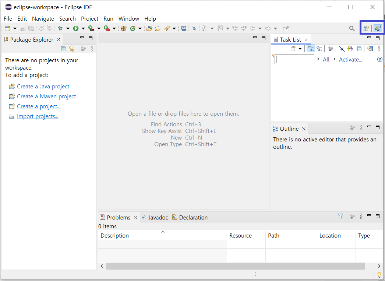385x281 pixels.
Task: Open Package Explorer View Menu dots
Action: pyautogui.click(x=92, y=49)
